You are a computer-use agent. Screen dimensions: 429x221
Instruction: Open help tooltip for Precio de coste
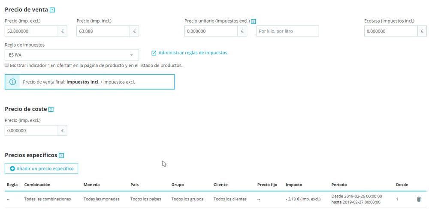point(51,110)
